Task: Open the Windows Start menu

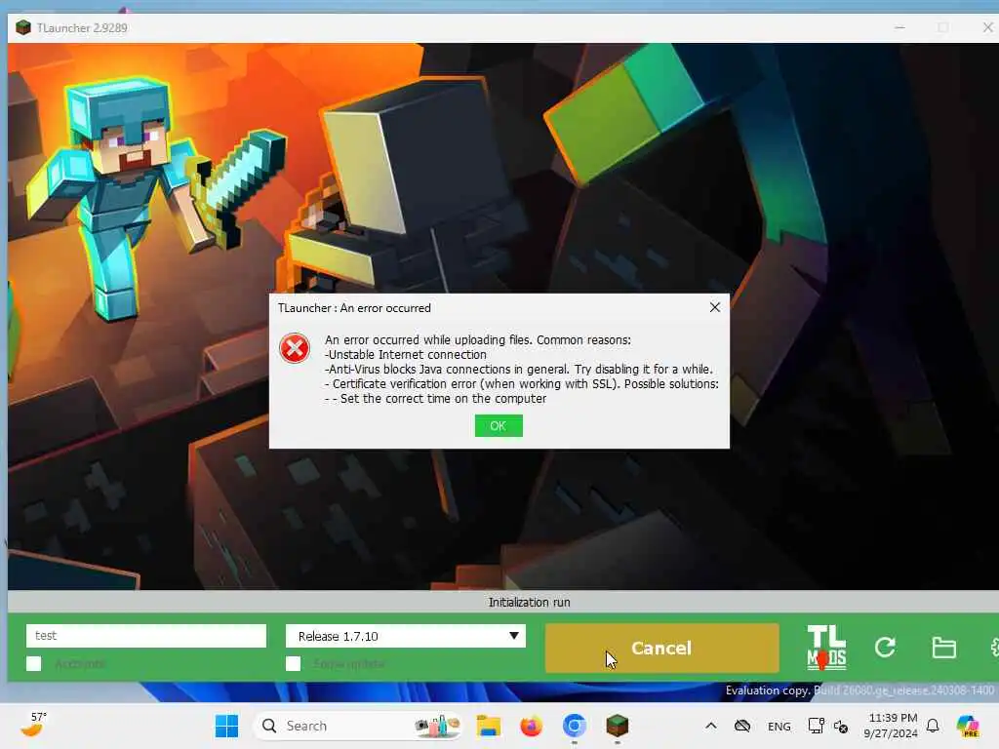Action: [226, 726]
